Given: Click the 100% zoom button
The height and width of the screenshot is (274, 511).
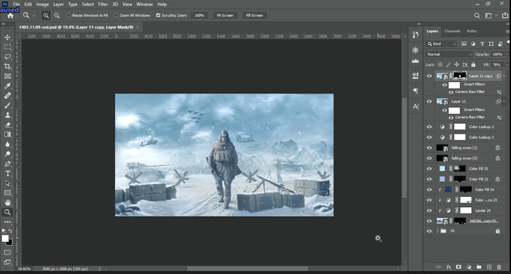Looking at the screenshot, I should click(x=199, y=15).
